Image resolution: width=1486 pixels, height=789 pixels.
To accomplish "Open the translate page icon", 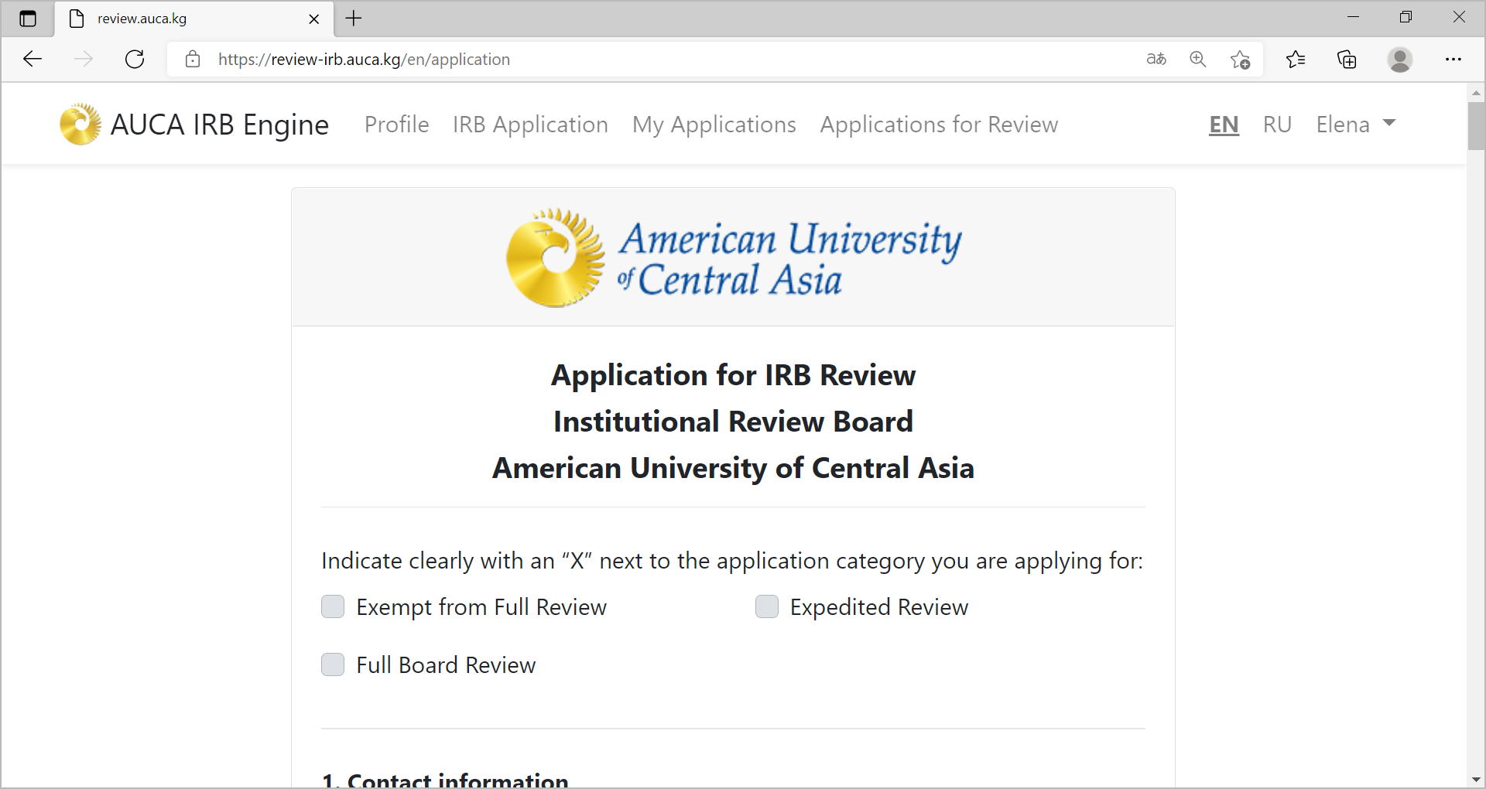I will pos(1156,59).
